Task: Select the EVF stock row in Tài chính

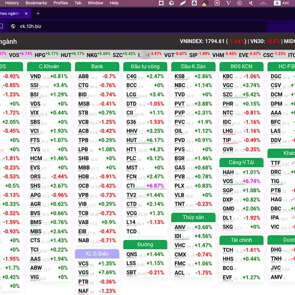Action: (241, 277)
